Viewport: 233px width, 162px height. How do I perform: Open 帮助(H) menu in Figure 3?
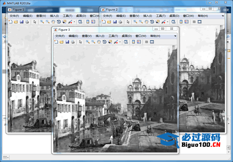[155, 36]
